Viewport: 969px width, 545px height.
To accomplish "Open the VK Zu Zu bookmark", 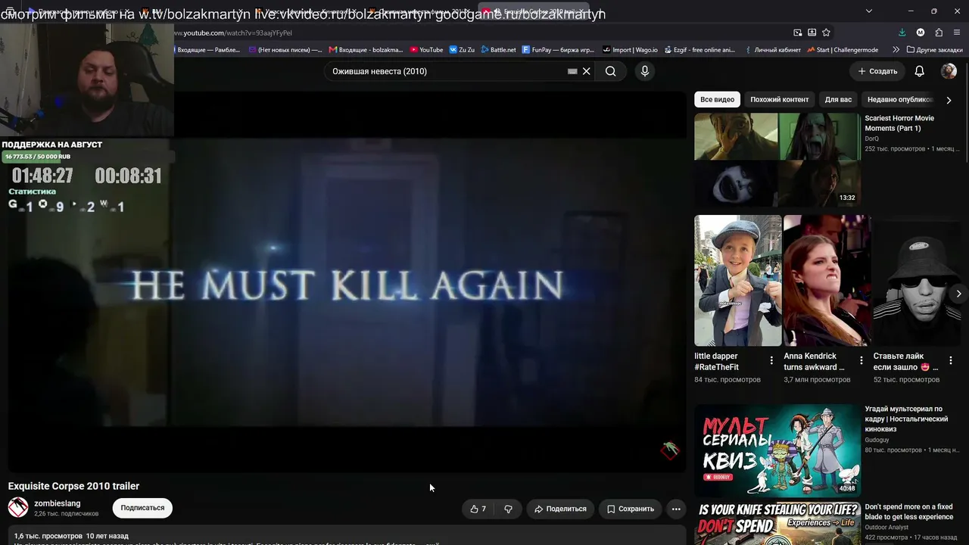I will click(x=462, y=50).
